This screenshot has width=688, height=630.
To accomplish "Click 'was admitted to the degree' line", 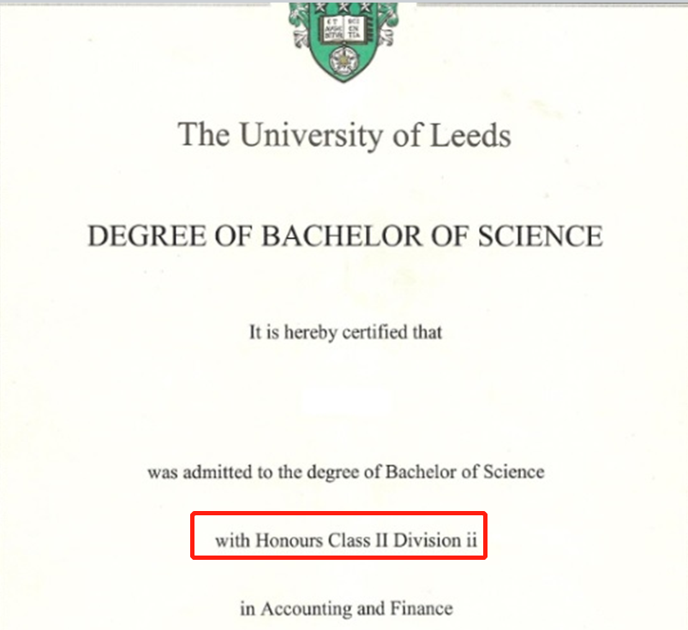I will [345, 472].
